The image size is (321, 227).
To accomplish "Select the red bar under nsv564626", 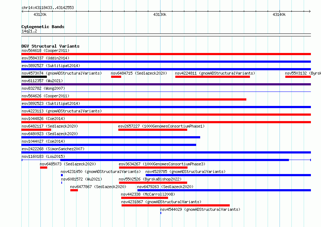I will [x=134, y=99].
